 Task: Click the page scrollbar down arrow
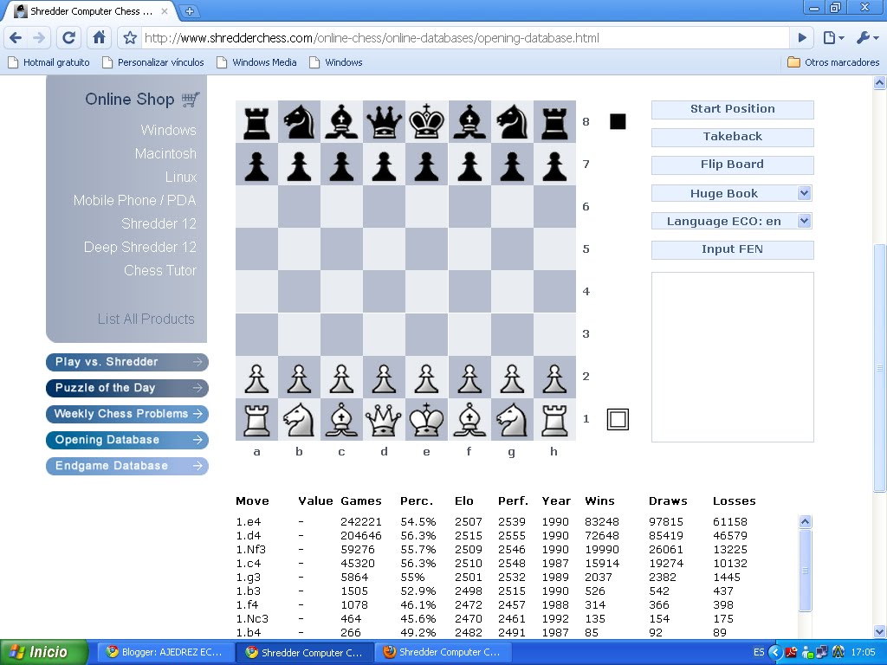[880, 631]
